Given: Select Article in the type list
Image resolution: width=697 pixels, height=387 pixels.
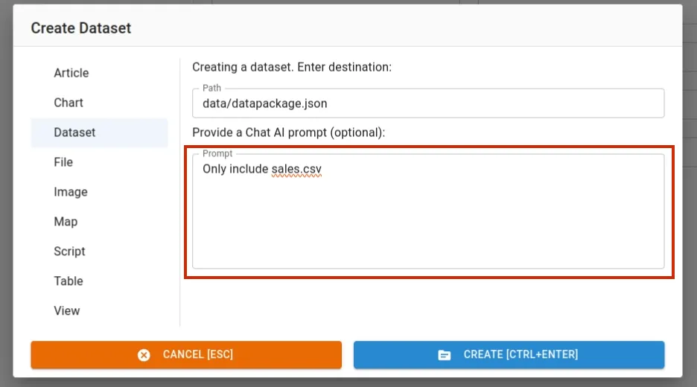Looking at the screenshot, I should tap(71, 73).
